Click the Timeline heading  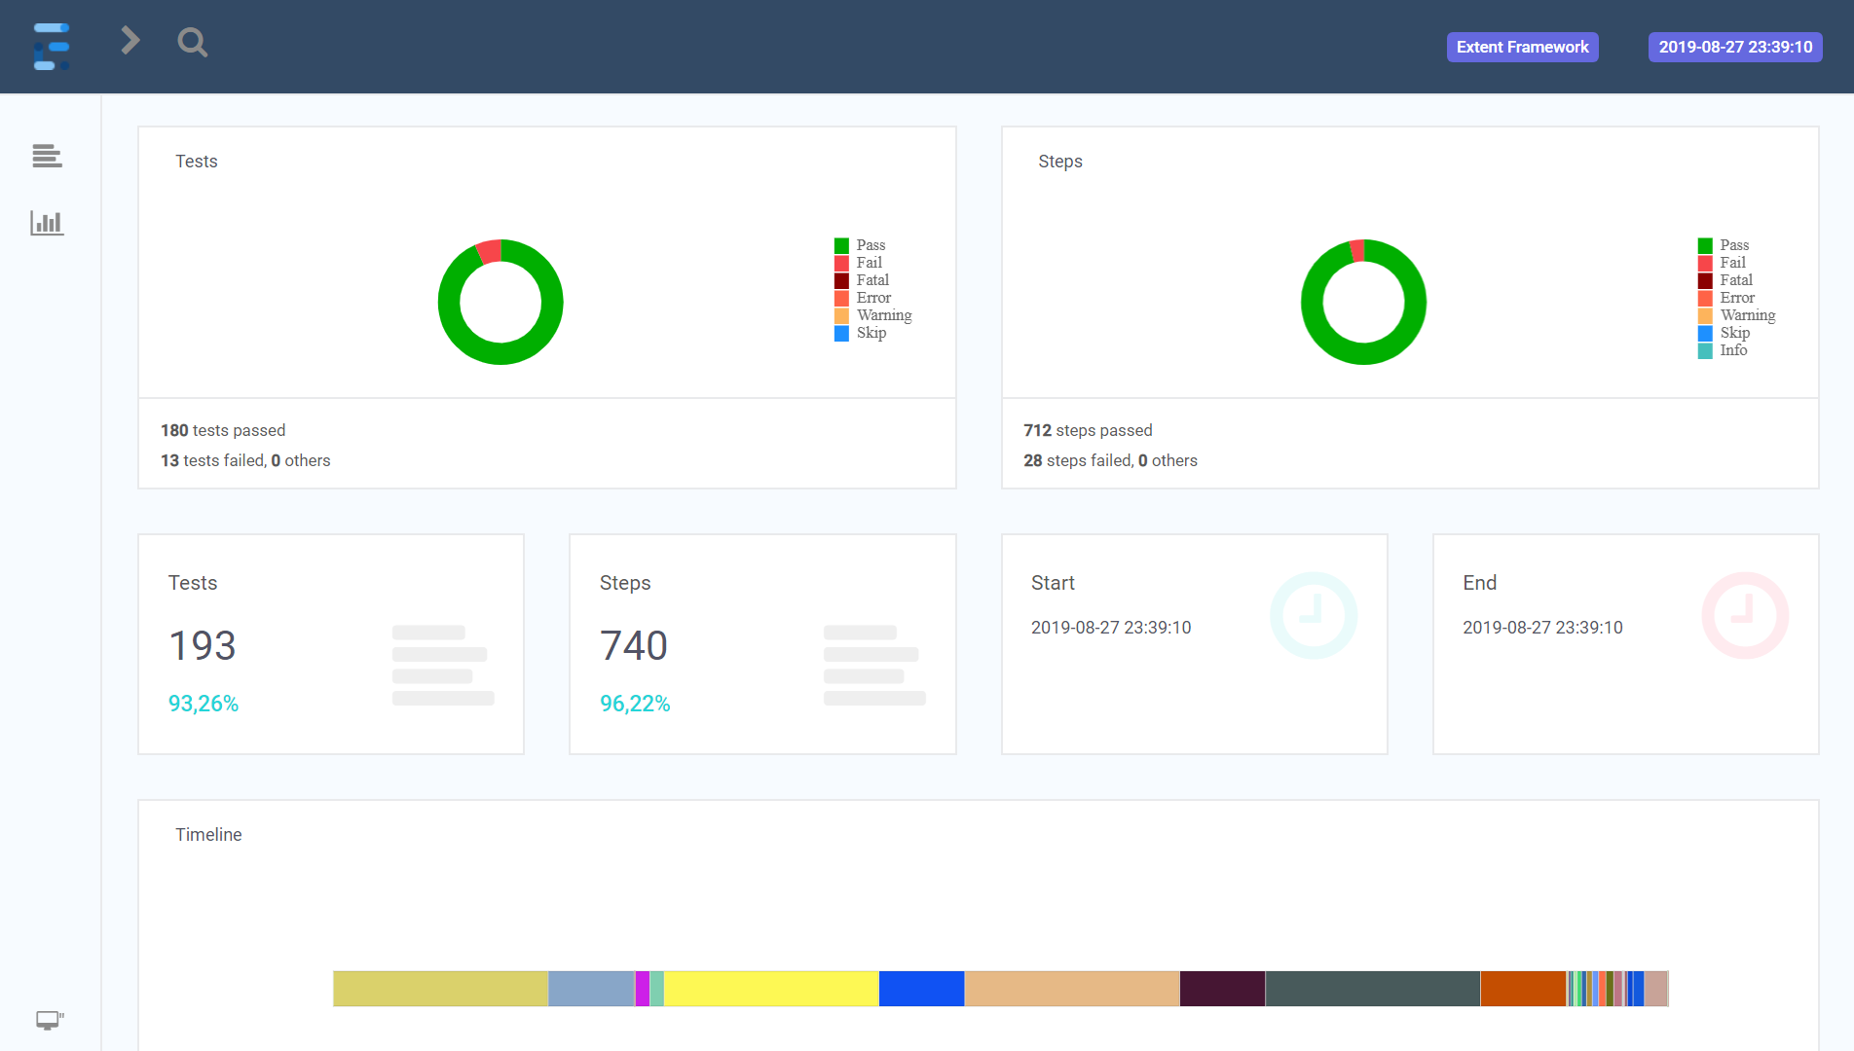pos(208,835)
